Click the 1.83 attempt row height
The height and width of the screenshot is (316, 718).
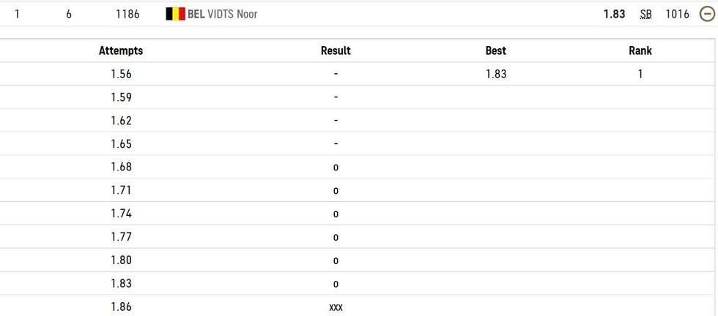point(122,284)
